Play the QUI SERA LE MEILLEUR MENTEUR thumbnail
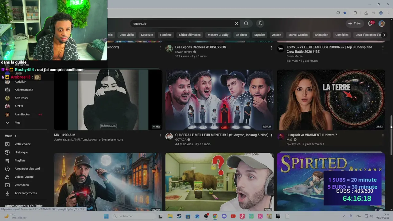This screenshot has height=221, width=393. [220, 100]
